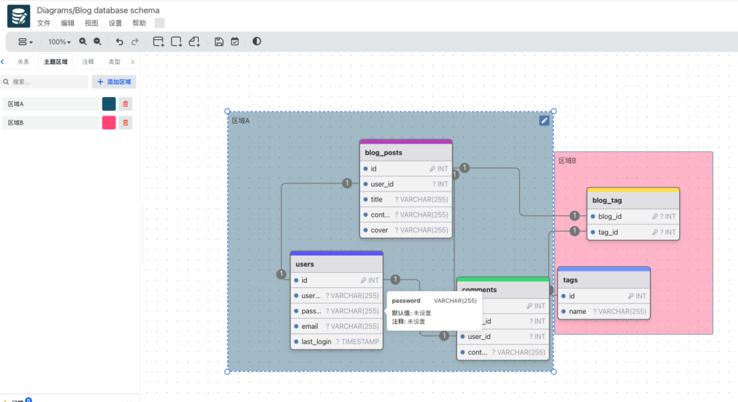
Task: Open the 文件 menu
Action: [x=44, y=23]
